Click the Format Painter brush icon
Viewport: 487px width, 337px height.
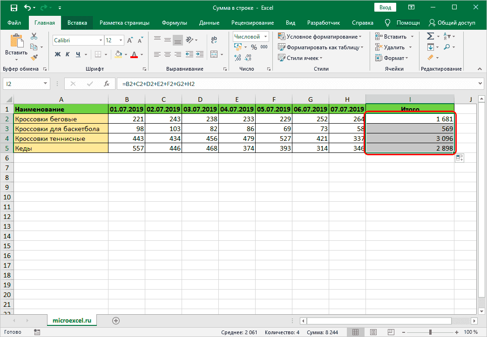[34, 57]
